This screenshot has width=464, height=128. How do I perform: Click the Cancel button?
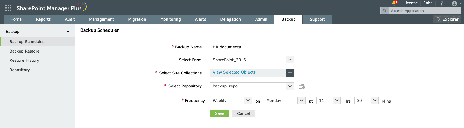[244, 113]
